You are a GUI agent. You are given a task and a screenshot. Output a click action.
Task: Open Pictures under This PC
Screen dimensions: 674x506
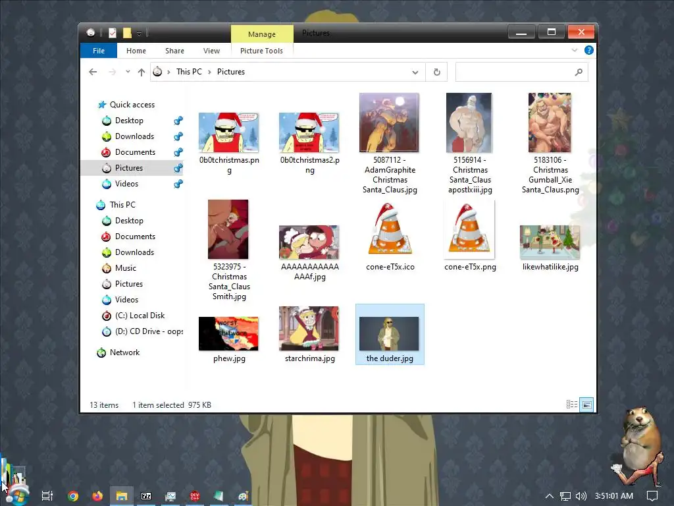click(128, 284)
